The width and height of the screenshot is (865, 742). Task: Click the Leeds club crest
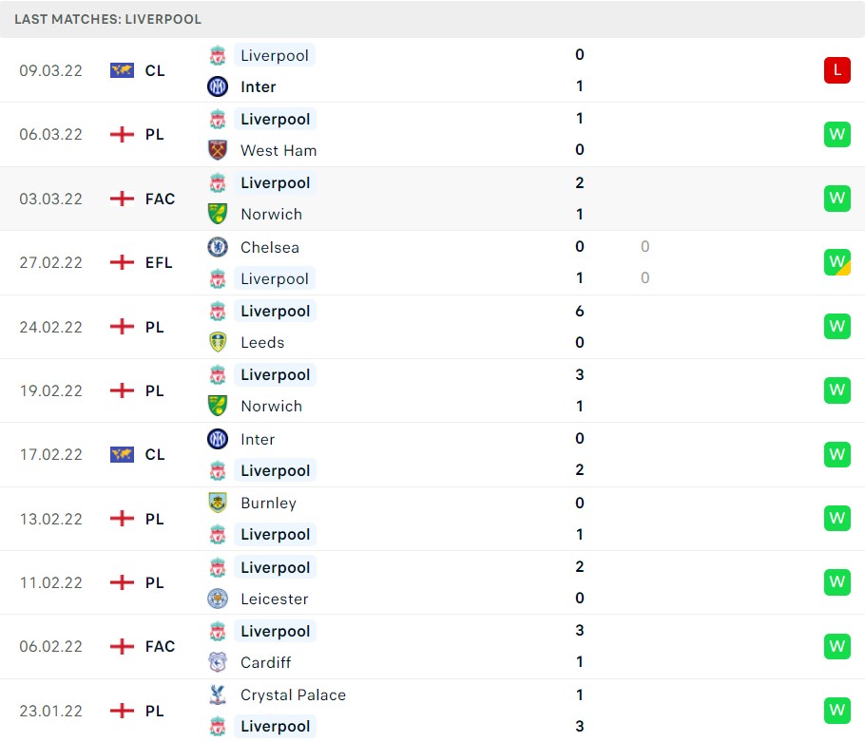tap(218, 342)
